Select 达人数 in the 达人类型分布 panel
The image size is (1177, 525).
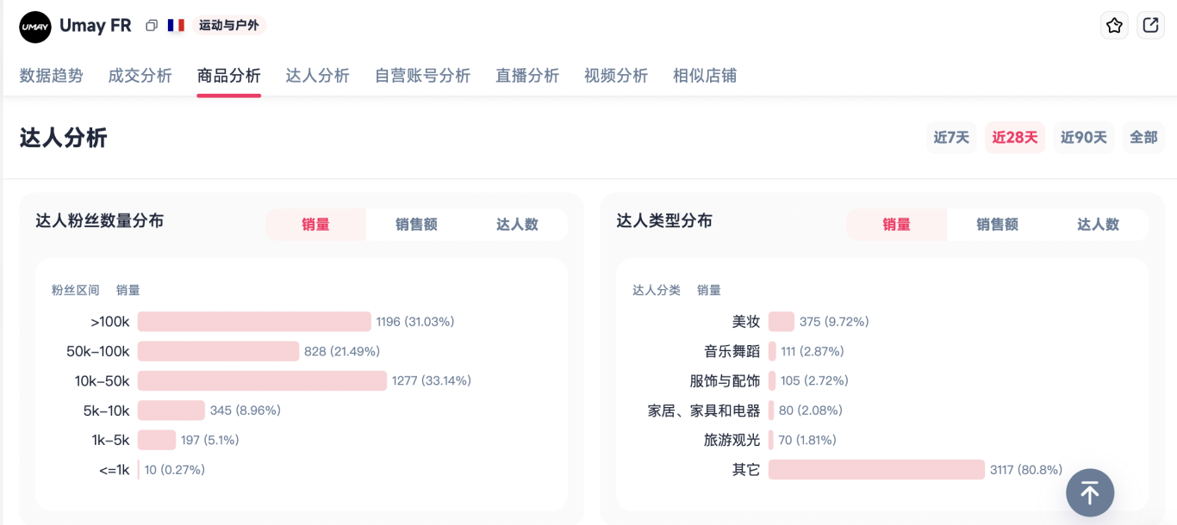(x=1099, y=224)
